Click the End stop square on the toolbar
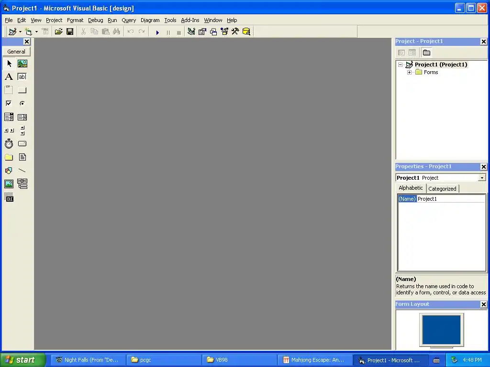Screen dimensions: 490x367 (179, 32)
